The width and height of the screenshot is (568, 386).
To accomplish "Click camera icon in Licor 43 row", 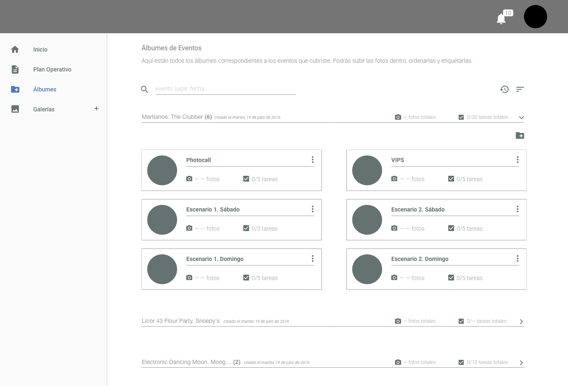I will (x=398, y=321).
